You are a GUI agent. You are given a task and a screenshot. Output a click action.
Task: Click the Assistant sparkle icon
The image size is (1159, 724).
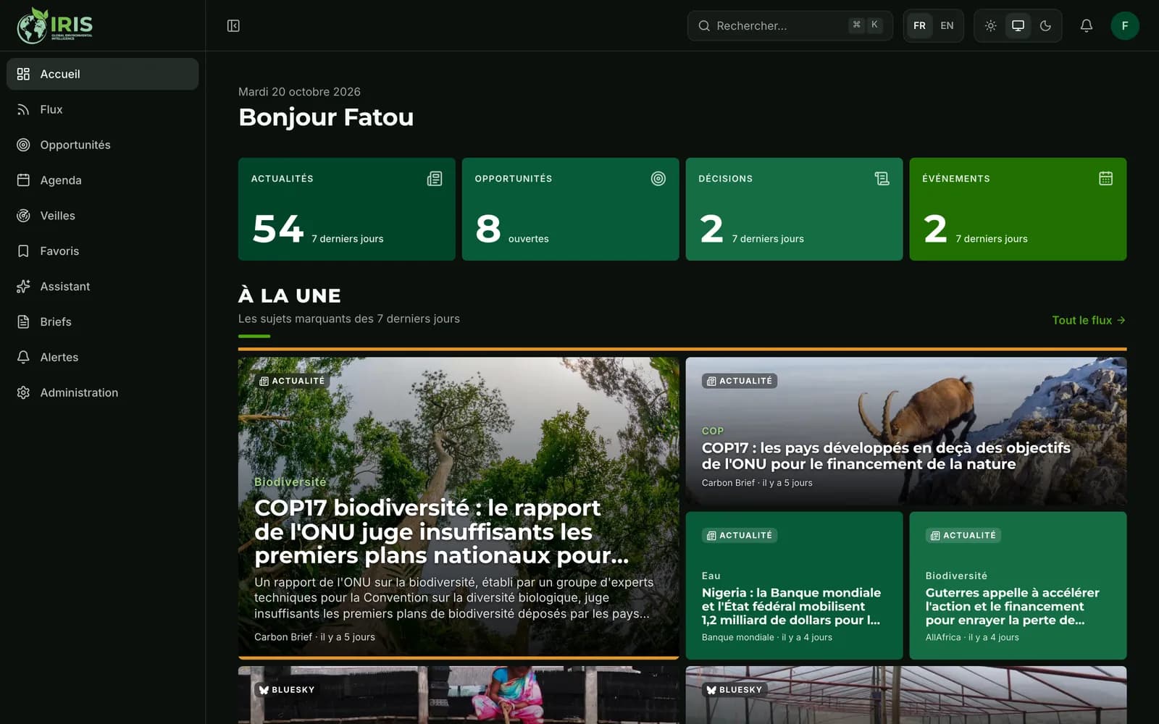click(x=23, y=287)
